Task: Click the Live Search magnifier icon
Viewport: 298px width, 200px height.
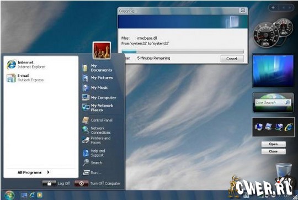Action: 288,102
